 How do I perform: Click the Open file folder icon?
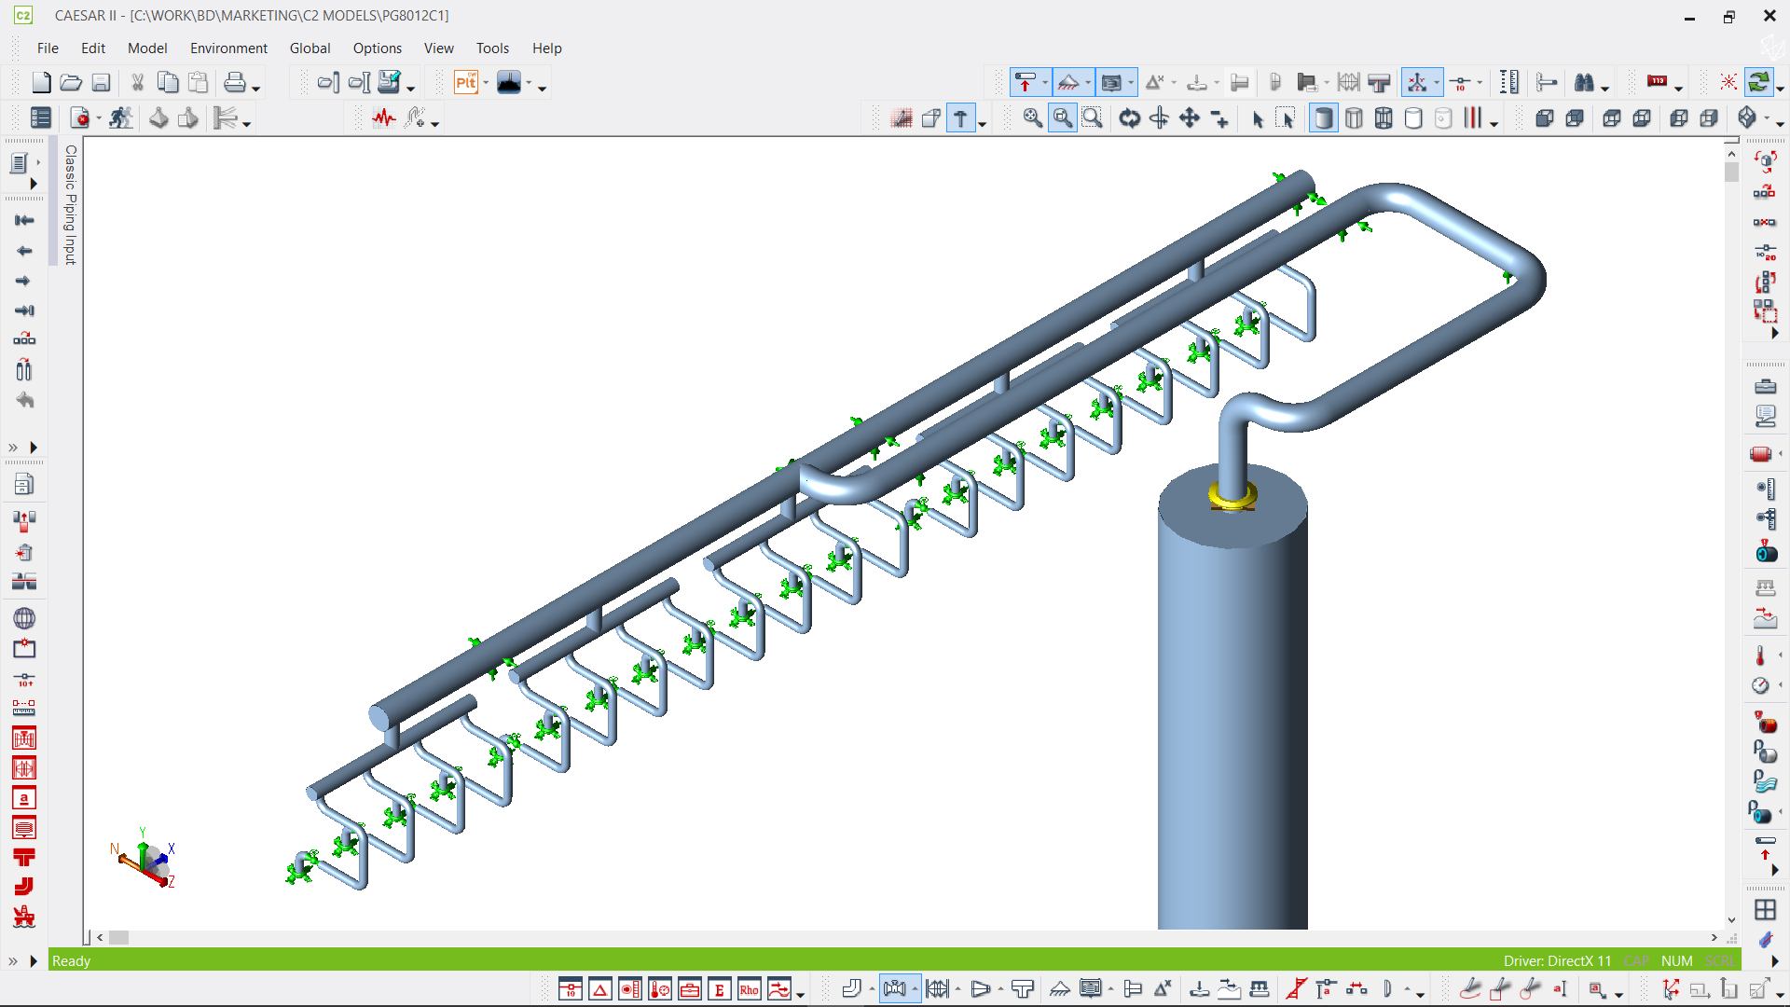(71, 83)
